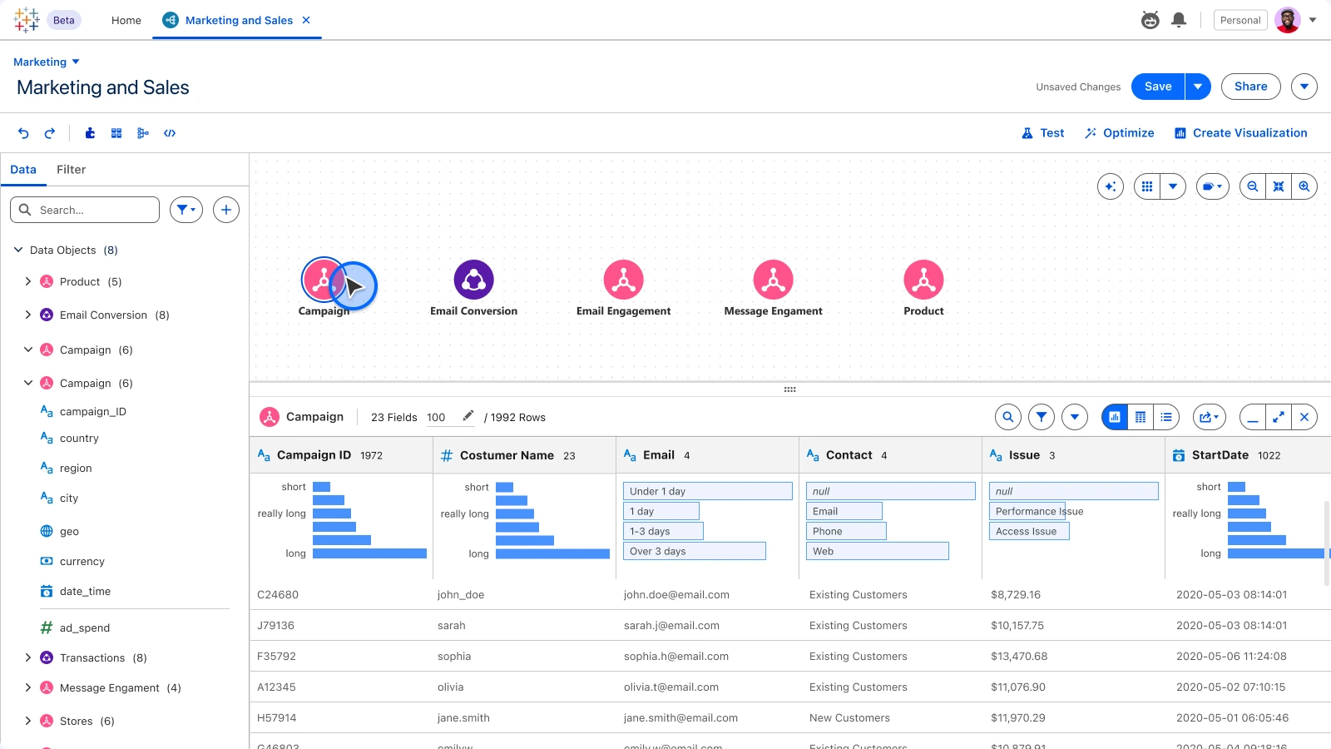Image resolution: width=1331 pixels, height=749 pixels.
Task: Expand the Campaign preview panel
Action: (x=1279, y=417)
